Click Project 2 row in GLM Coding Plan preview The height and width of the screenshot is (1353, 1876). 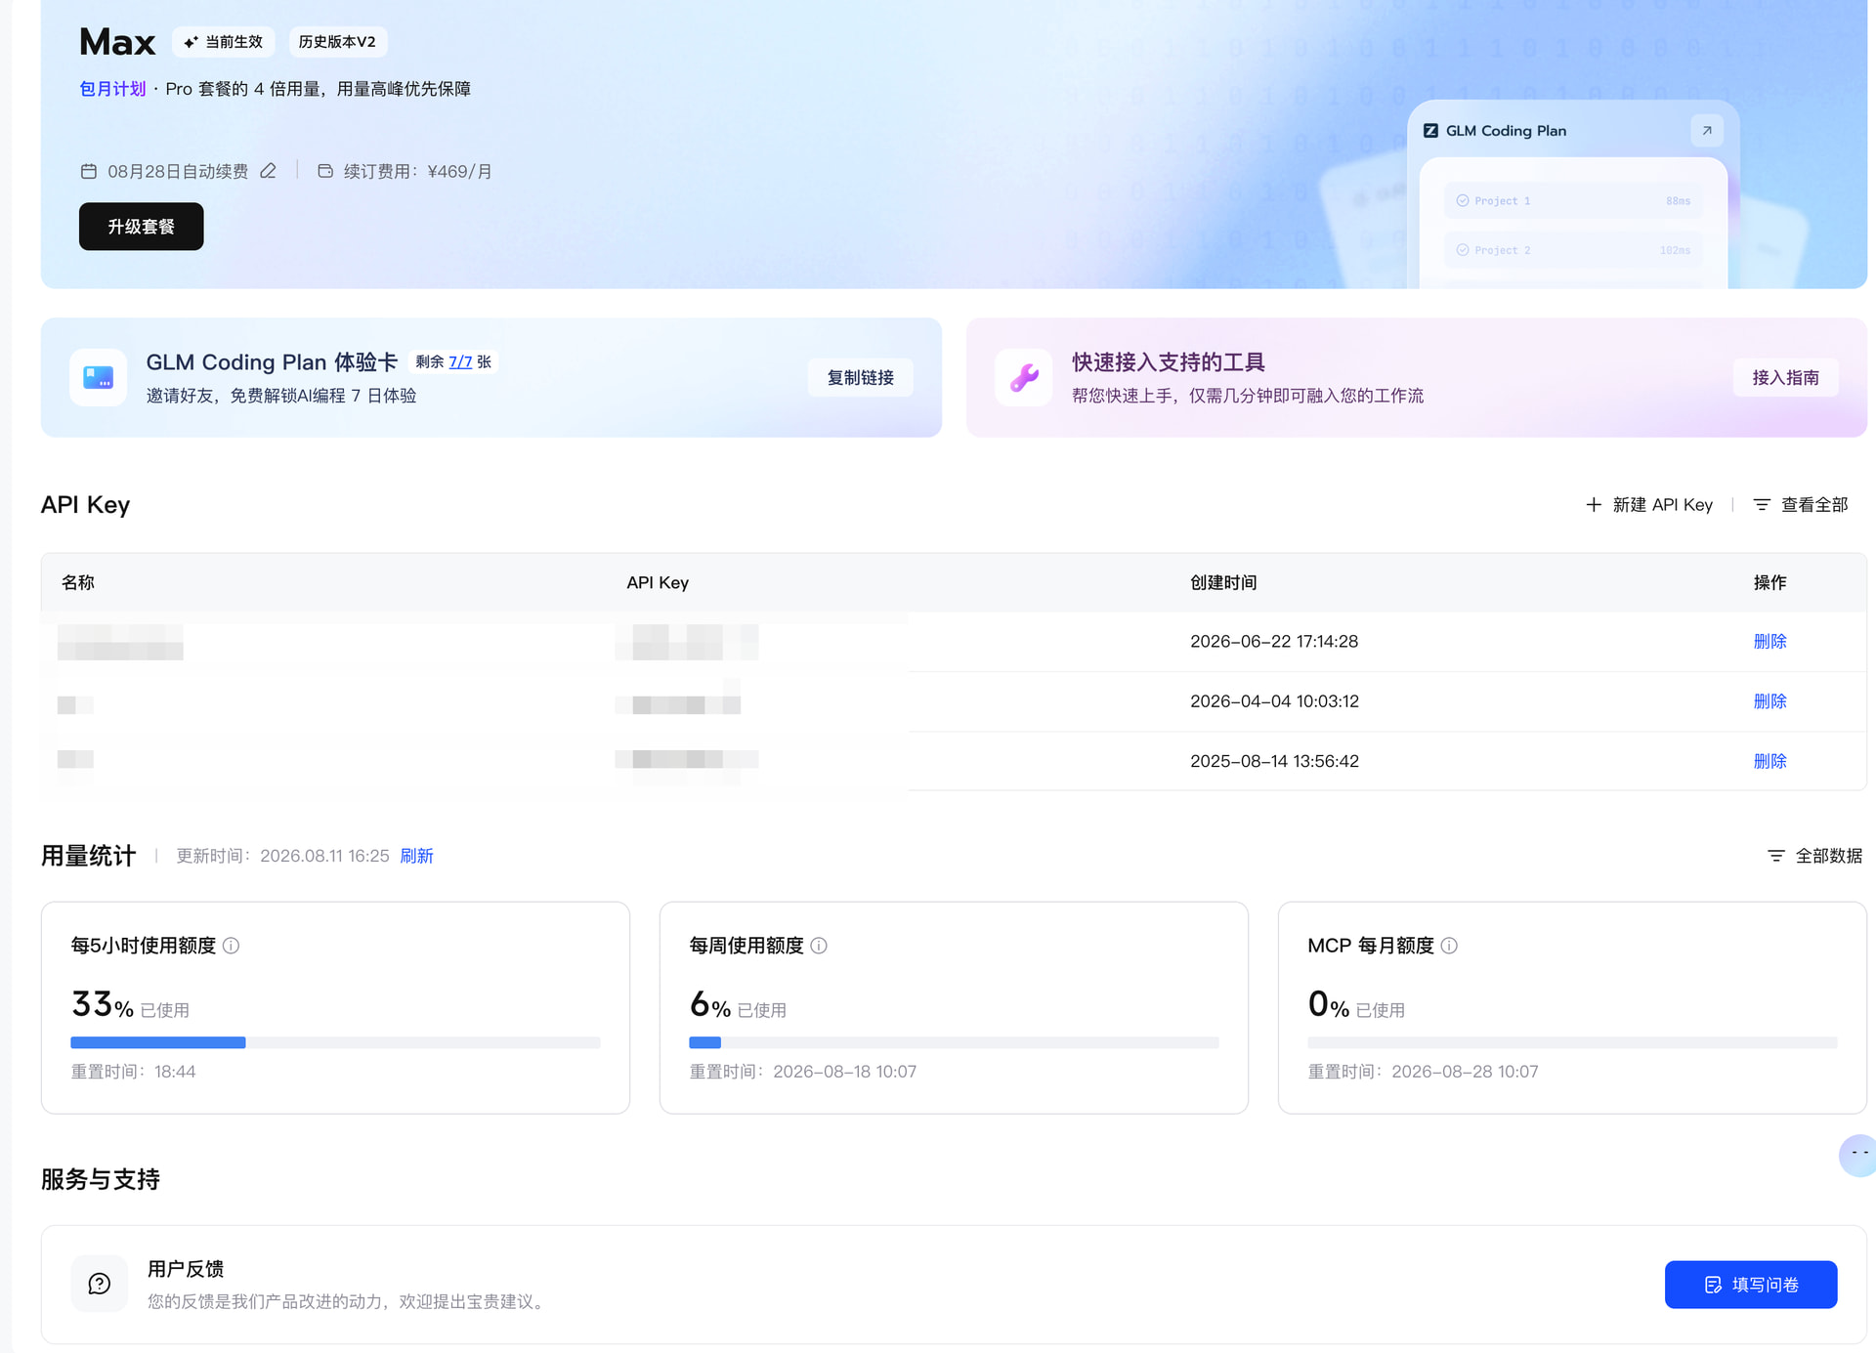[1572, 250]
